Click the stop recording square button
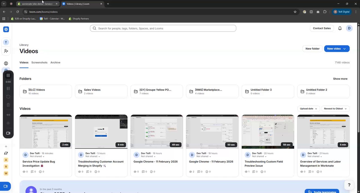360x193 pixels. [8, 75]
